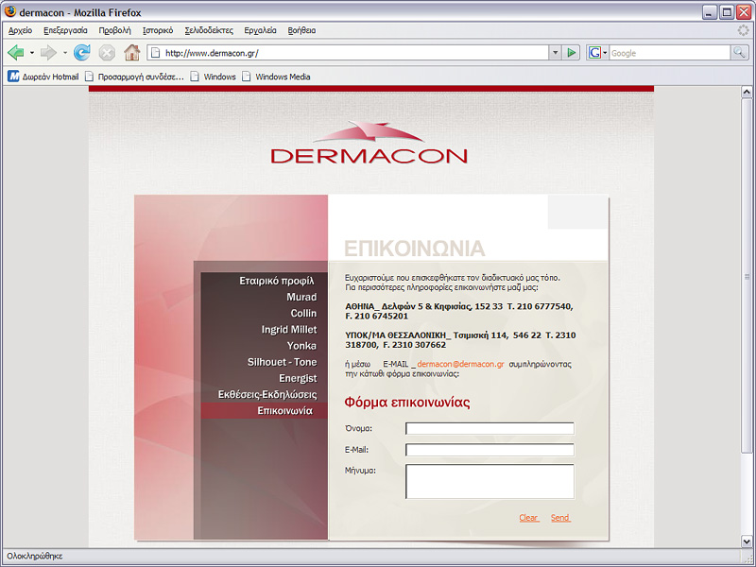The height and width of the screenshot is (567, 756).
Task: Click the Back navigation arrow
Action: coord(16,53)
